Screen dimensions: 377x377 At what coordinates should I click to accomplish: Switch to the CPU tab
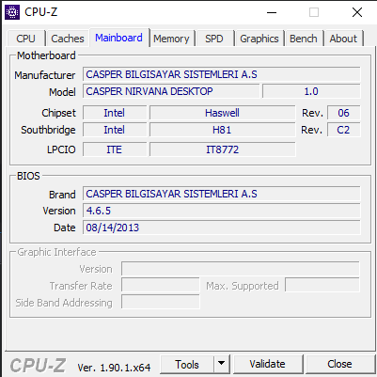pos(25,39)
